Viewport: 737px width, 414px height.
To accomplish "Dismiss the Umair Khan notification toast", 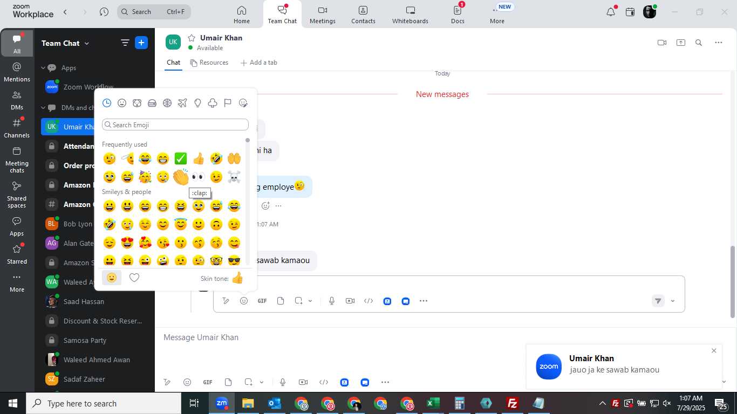I will coord(714,350).
